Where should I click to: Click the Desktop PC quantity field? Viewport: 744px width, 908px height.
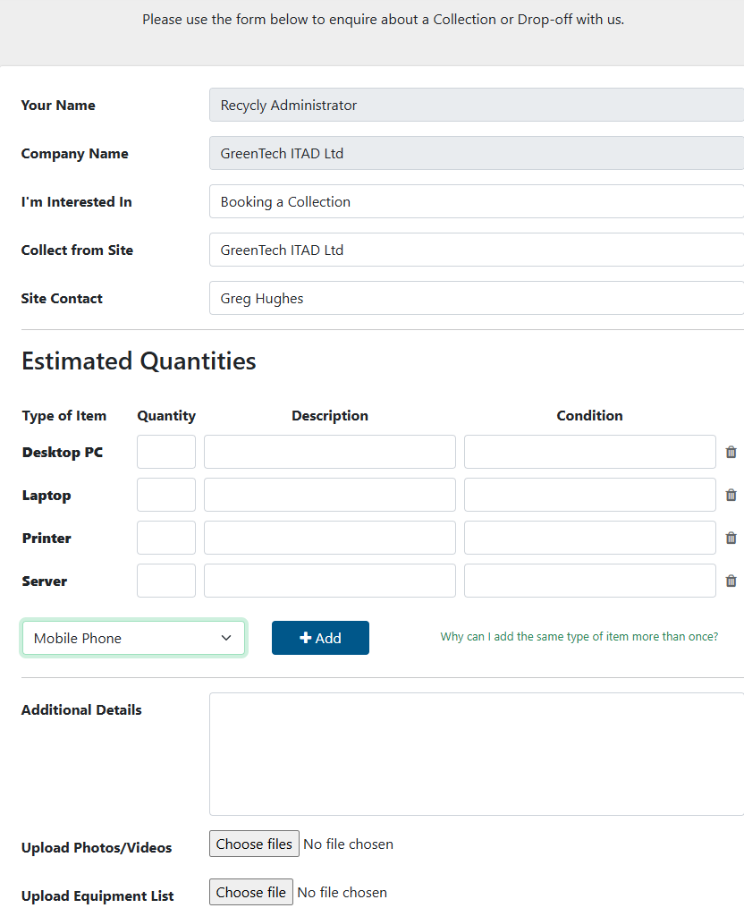point(166,453)
